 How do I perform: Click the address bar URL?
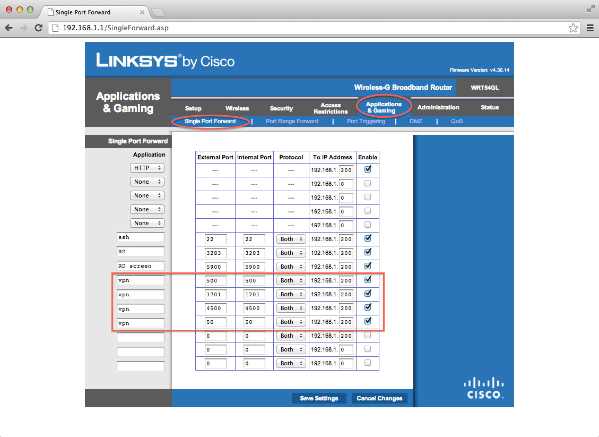(115, 28)
